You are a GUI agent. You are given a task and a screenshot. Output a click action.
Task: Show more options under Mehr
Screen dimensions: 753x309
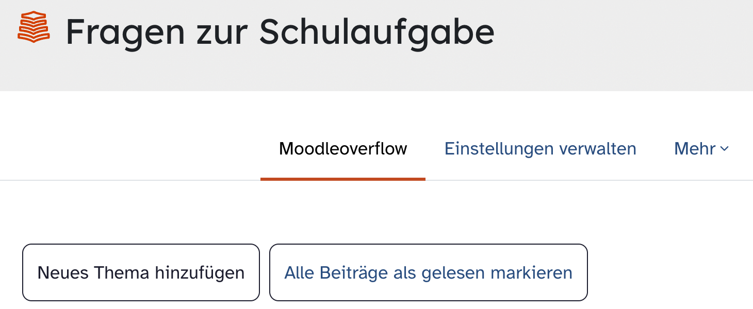[x=701, y=149]
